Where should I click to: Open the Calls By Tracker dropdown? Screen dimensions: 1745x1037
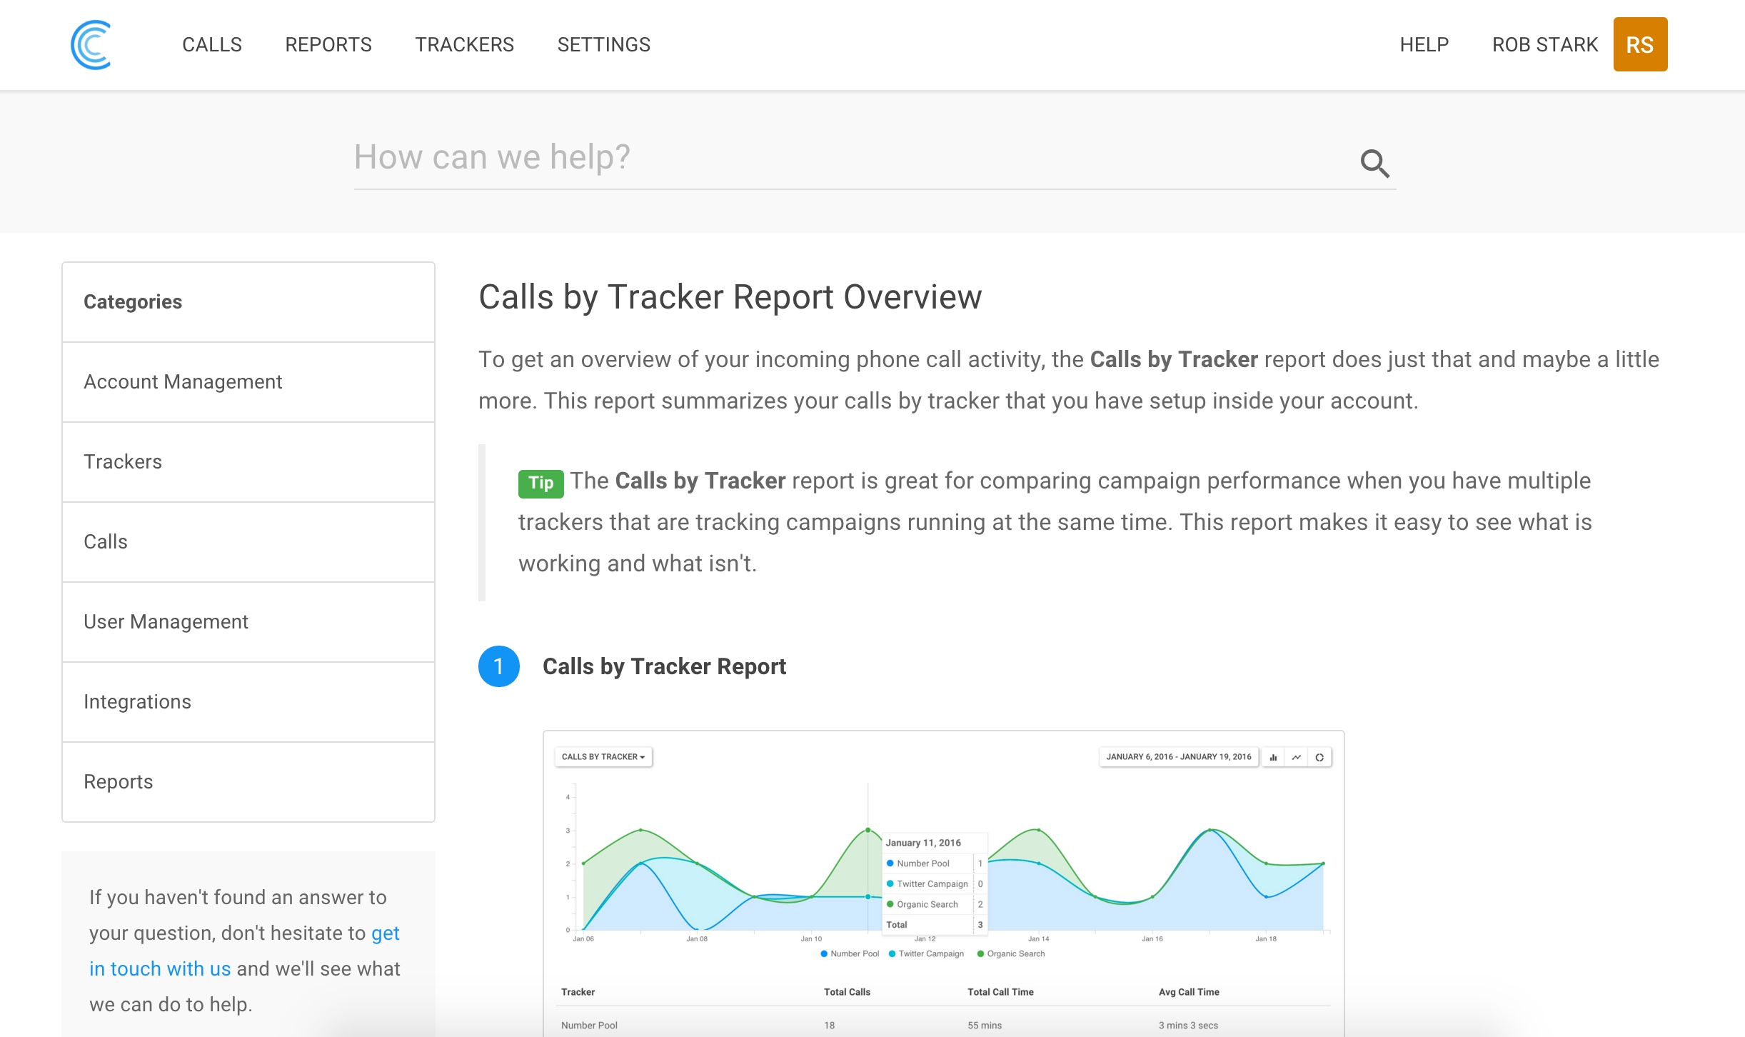[603, 756]
